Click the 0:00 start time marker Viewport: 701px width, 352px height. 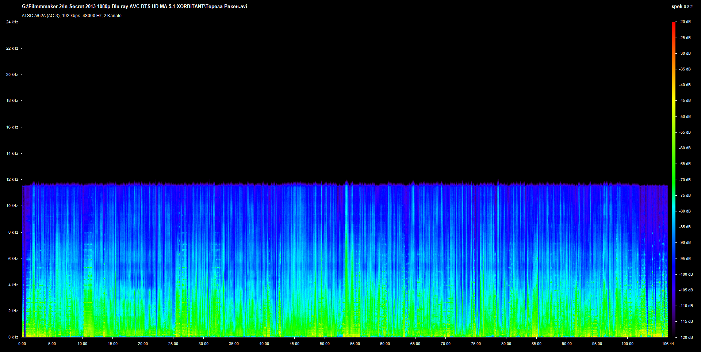tap(22, 344)
